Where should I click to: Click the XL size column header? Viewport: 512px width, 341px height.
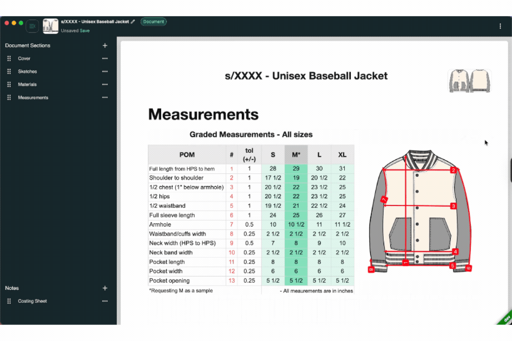pyautogui.click(x=342, y=155)
